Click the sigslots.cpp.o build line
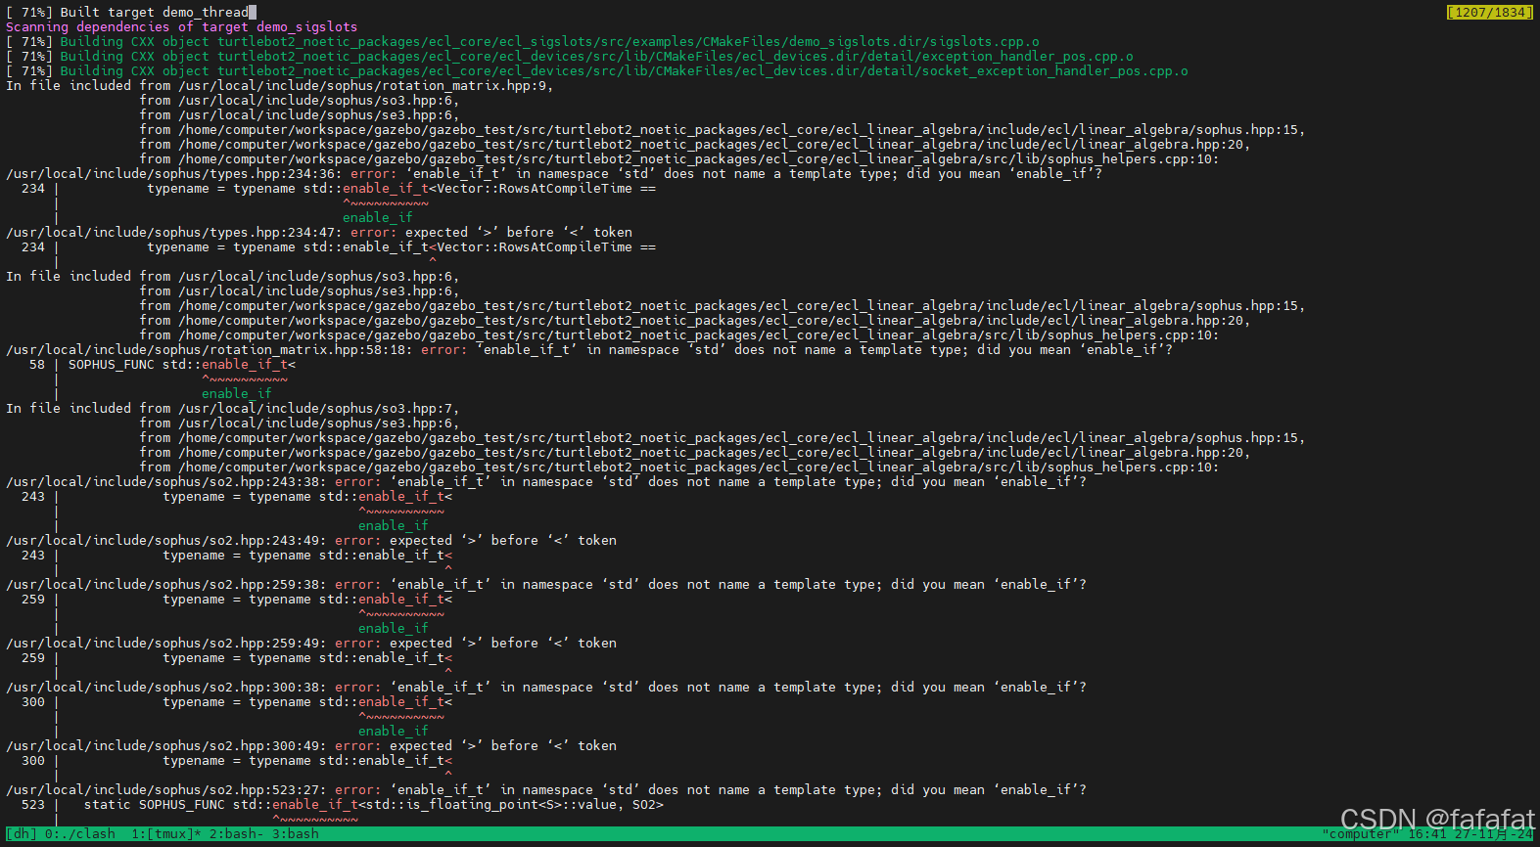Viewport: 1540px width, 847px height. pyautogui.click(x=523, y=41)
